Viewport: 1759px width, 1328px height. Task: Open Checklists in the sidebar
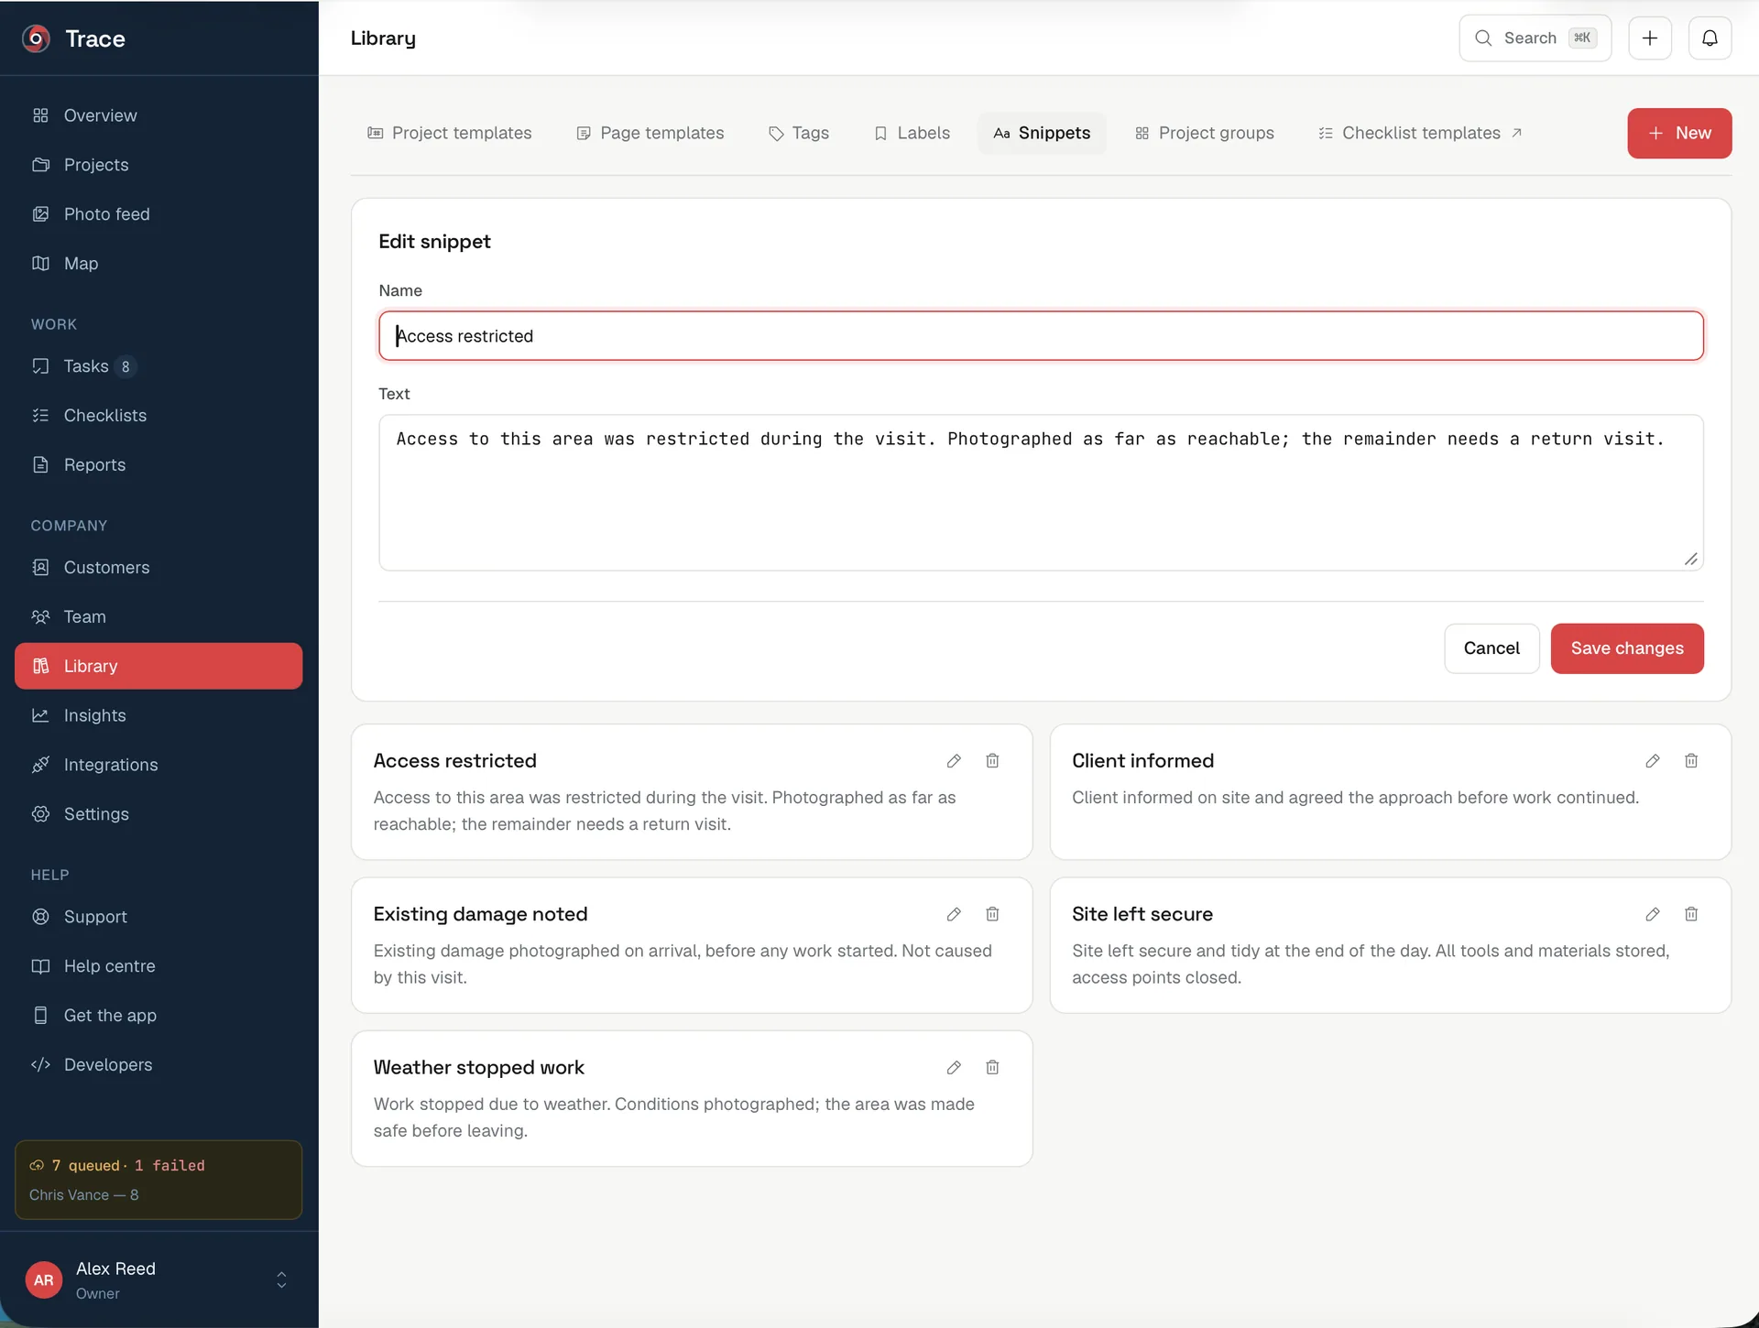[158, 416]
